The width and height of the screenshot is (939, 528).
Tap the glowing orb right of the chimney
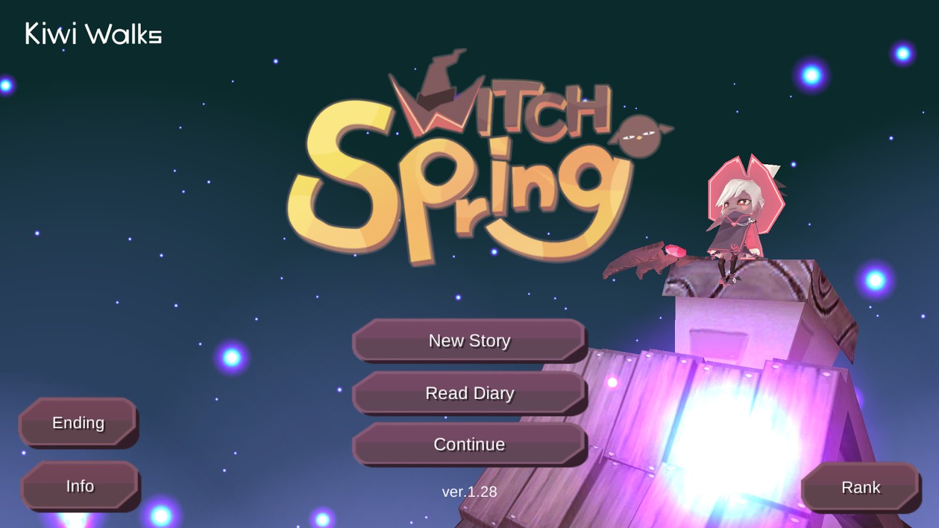click(x=875, y=280)
